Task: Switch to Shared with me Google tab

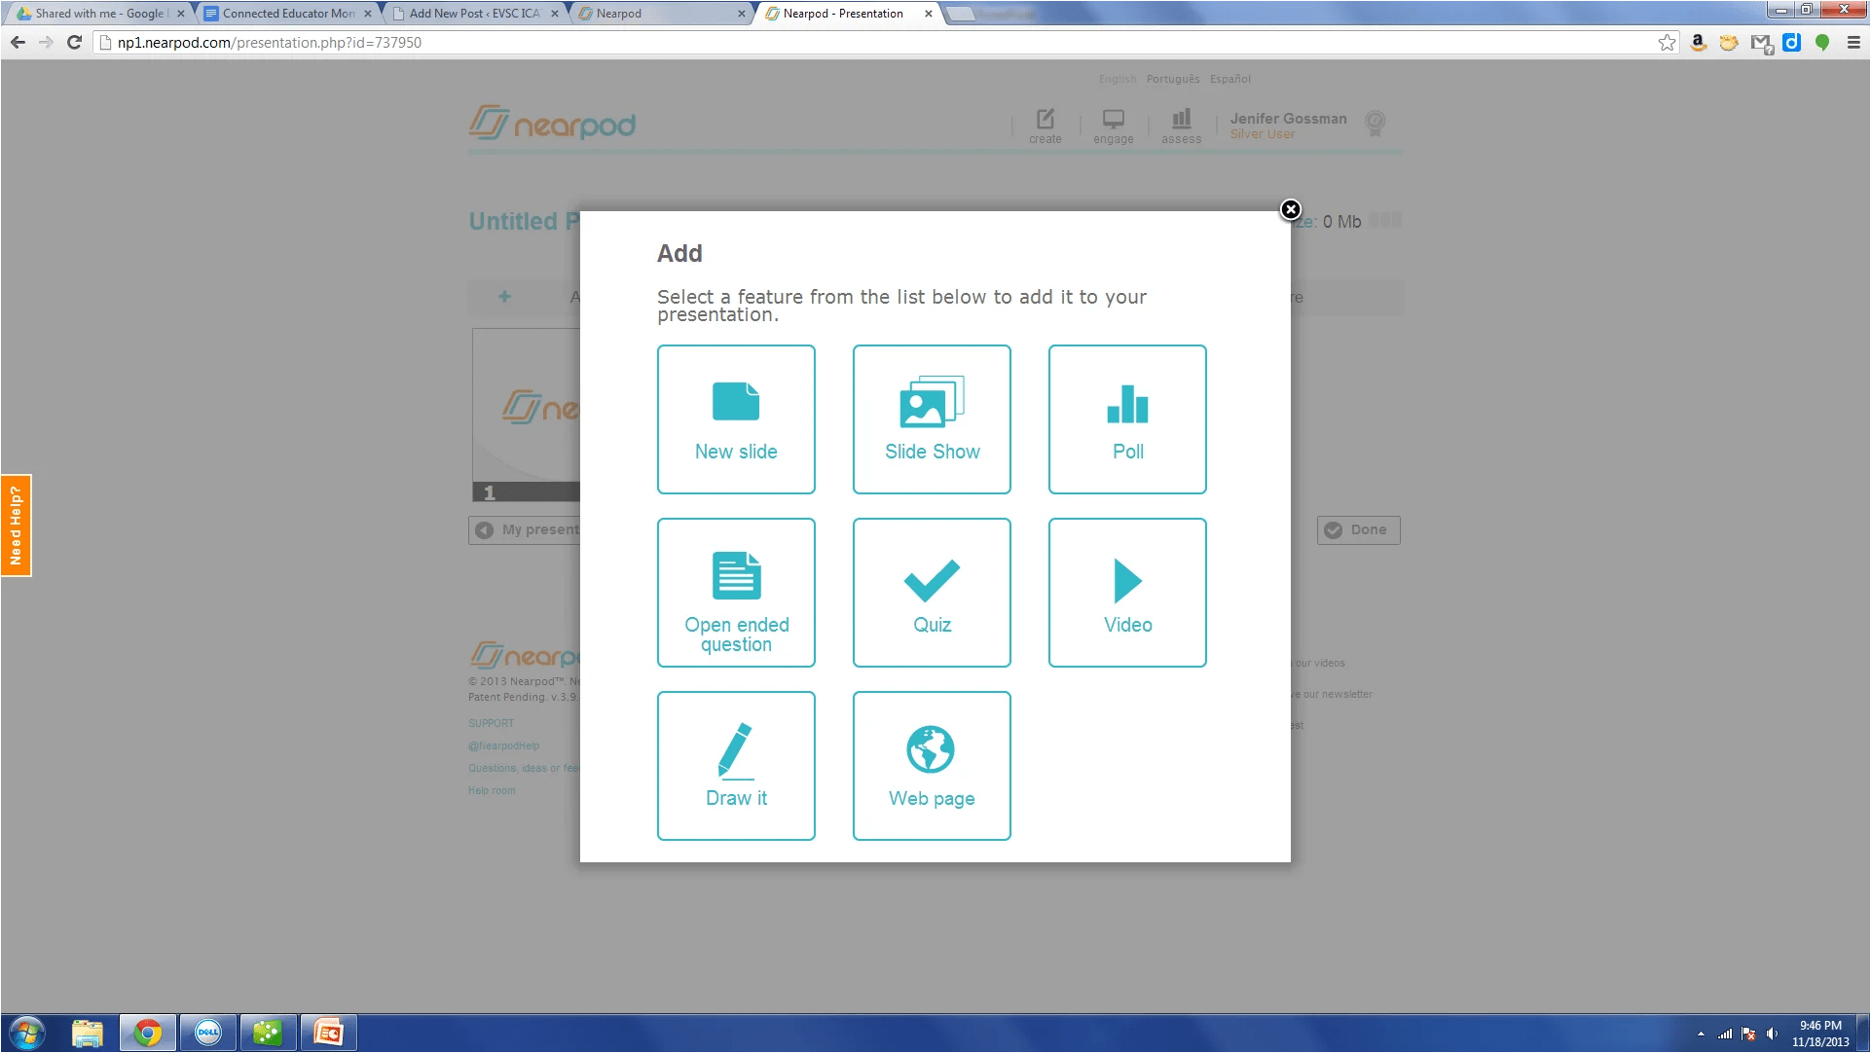Action: click(97, 14)
